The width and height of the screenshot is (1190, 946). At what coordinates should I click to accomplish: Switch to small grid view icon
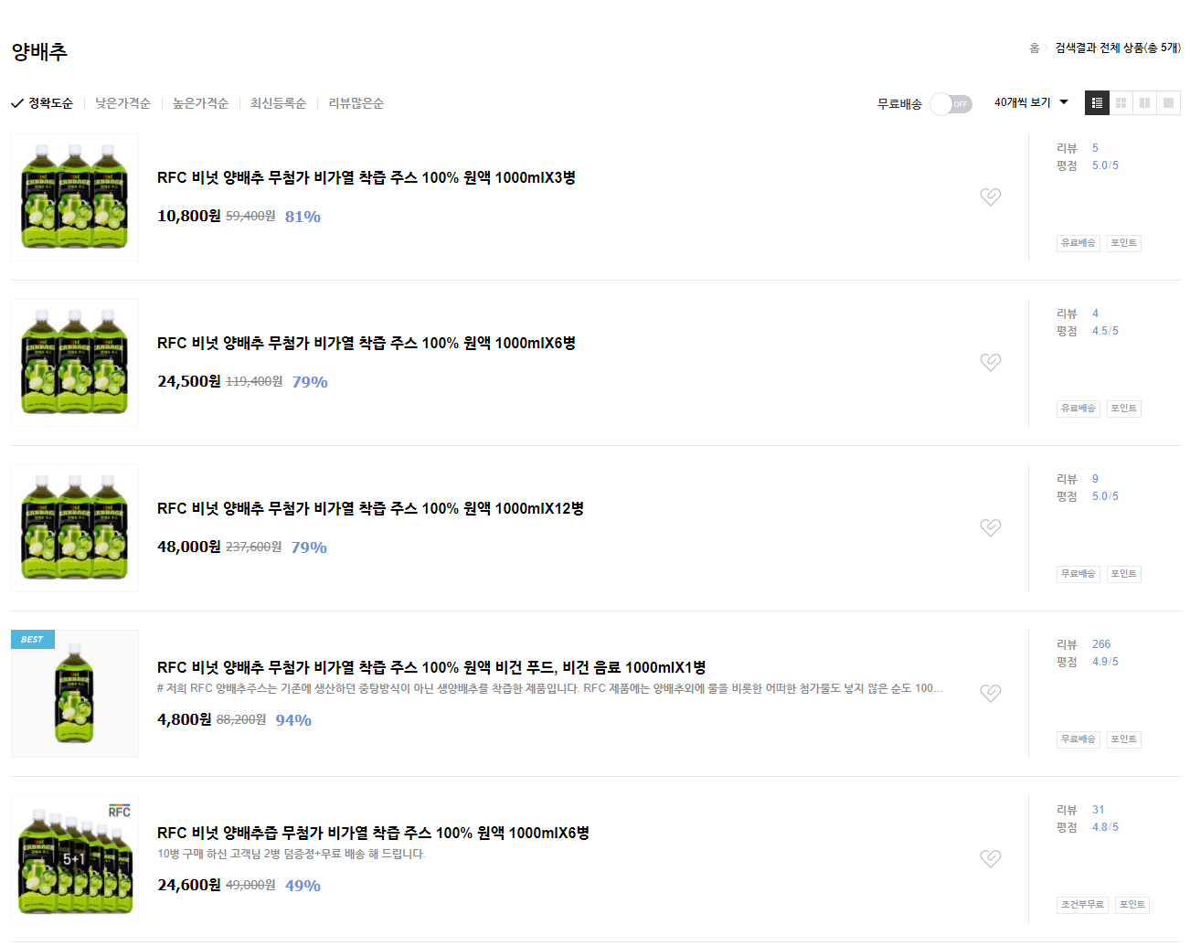point(1121,103)
